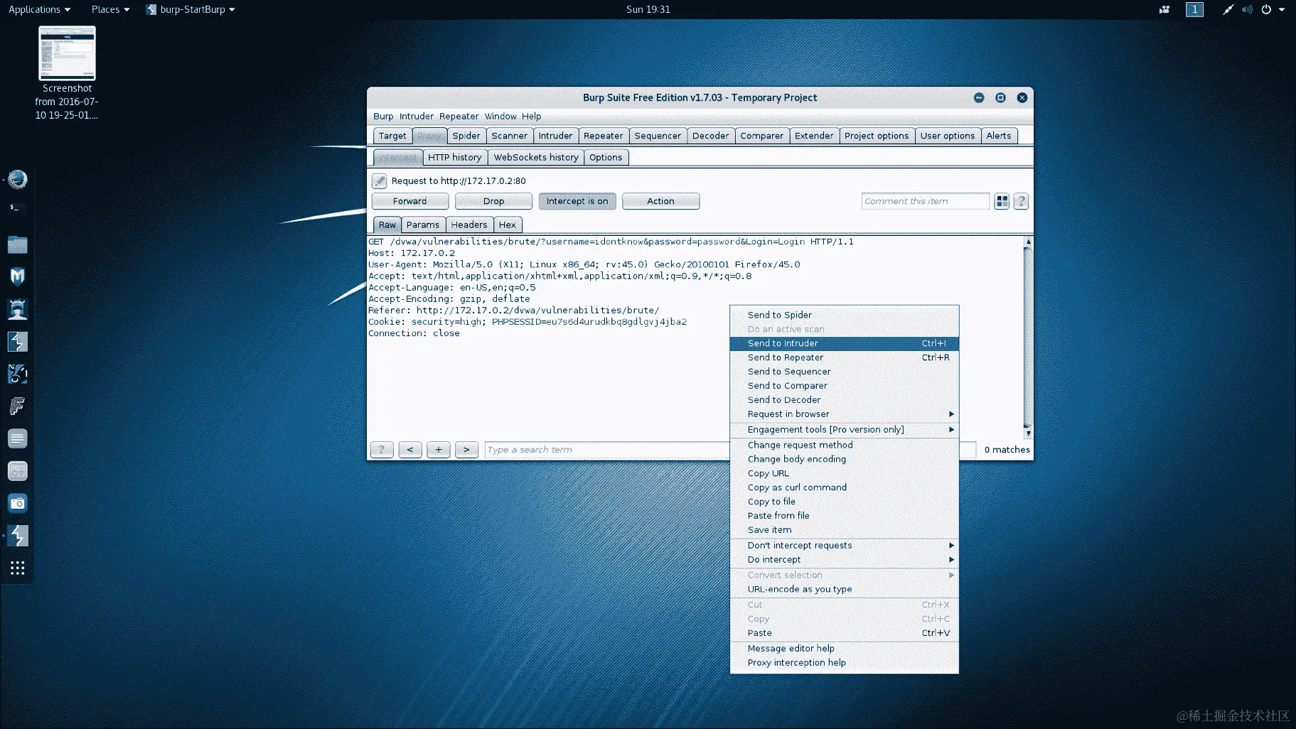Select Send to Repeater

(844, 357)
